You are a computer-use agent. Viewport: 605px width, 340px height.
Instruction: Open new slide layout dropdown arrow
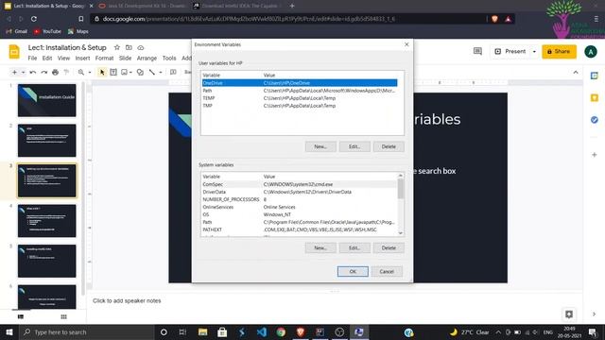click(23, 72)
